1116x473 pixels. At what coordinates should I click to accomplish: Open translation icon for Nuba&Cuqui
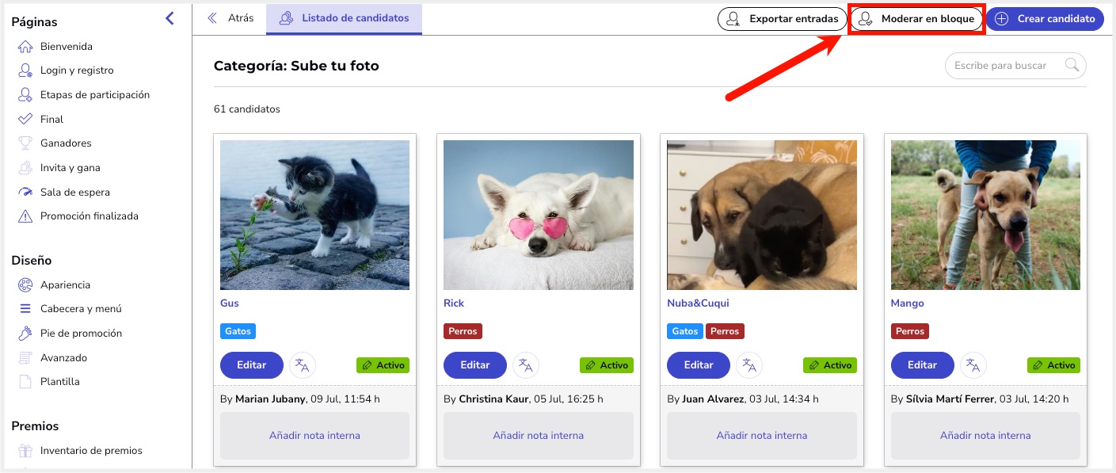coord(750,365)
